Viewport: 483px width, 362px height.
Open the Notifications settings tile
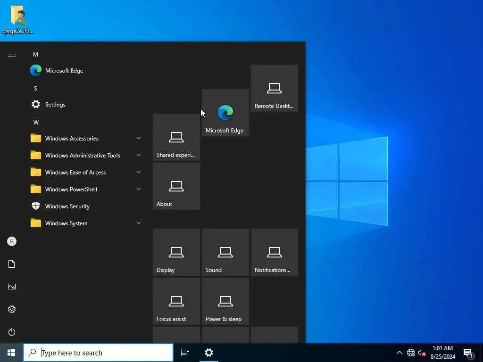point(275,252)
